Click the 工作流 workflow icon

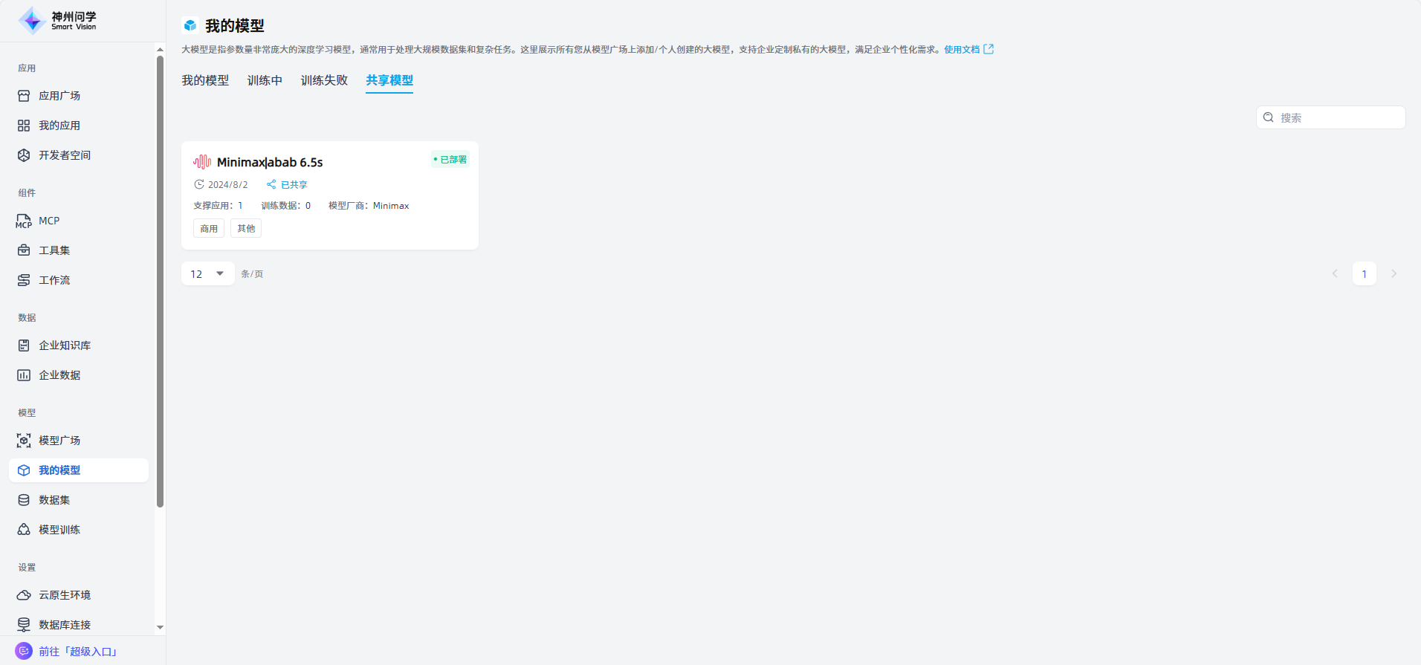click(x=24, y=280)
